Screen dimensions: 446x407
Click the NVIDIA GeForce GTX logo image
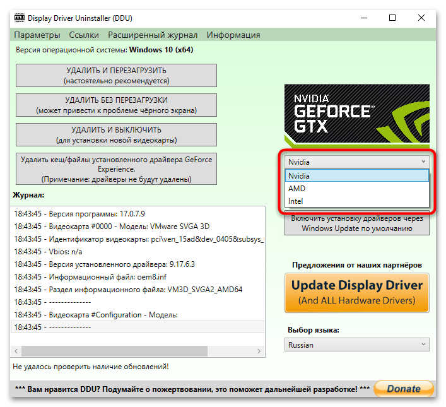click(357, 115)
